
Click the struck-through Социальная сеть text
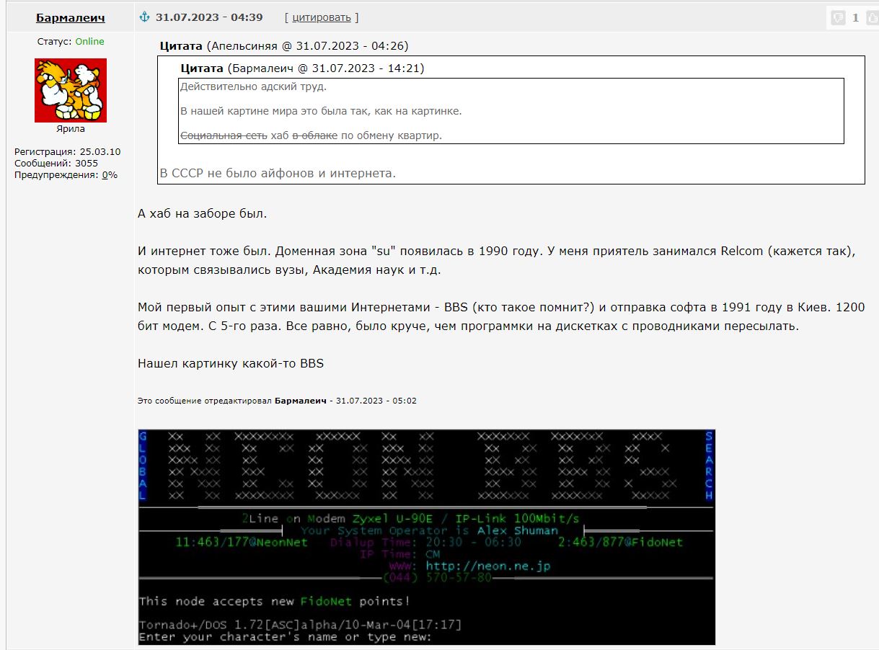point(224,135)
